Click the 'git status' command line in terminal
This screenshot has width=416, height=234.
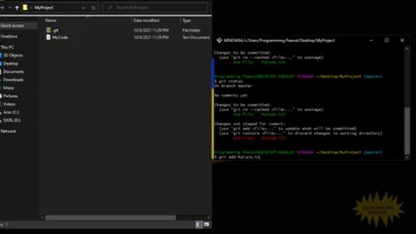point(228,81)
